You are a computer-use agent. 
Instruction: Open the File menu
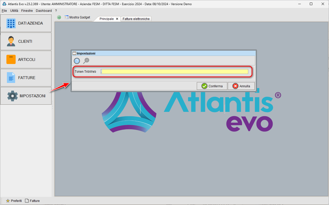(x=4, y=10)
